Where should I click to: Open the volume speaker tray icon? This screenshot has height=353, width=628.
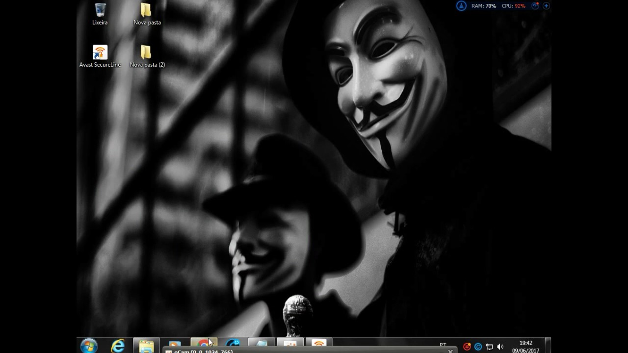coord(500,347)
